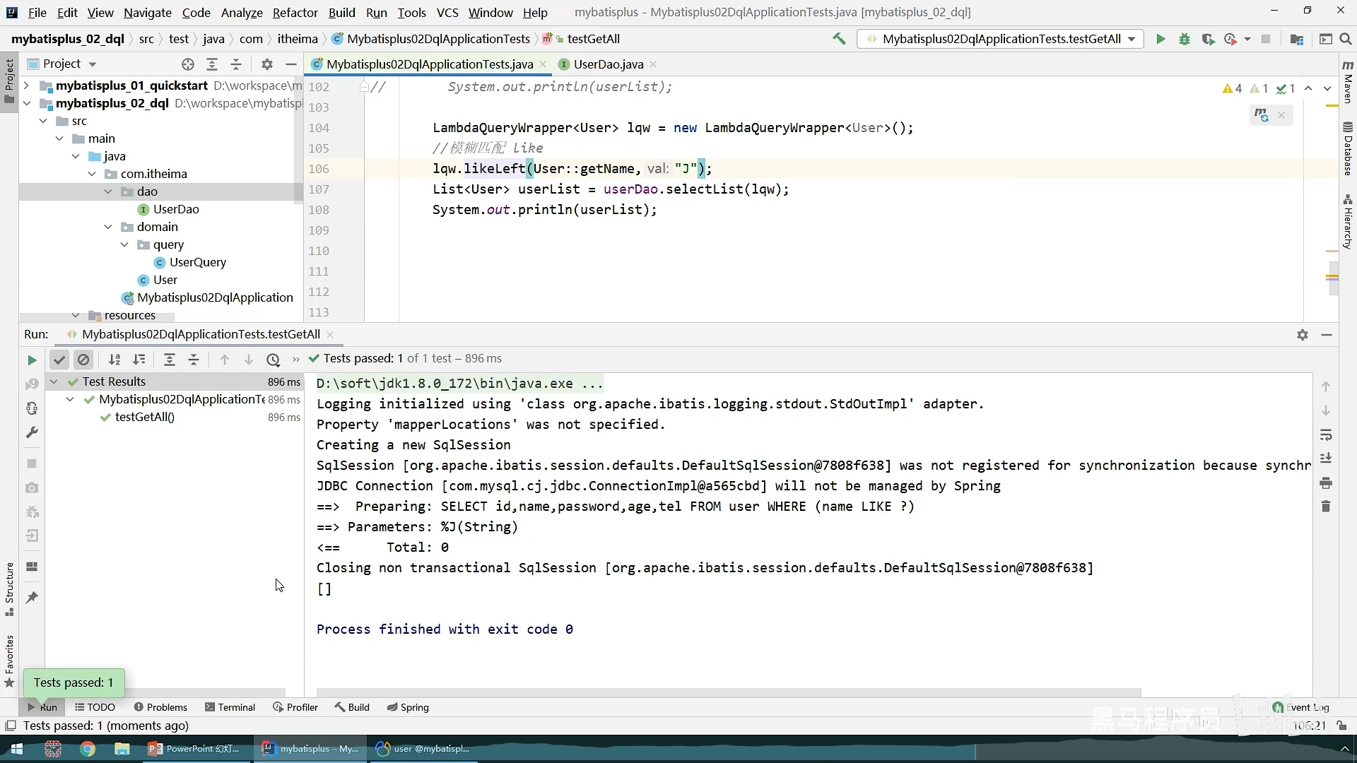Toggle Show Passed tests checkmark button
1357x763 pixels.
59,360
